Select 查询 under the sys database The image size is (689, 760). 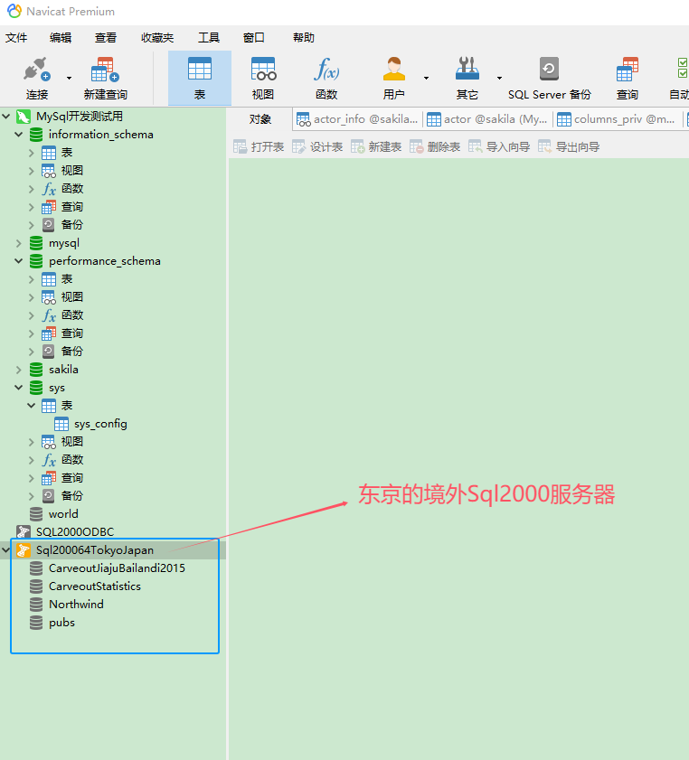(71, 478)
